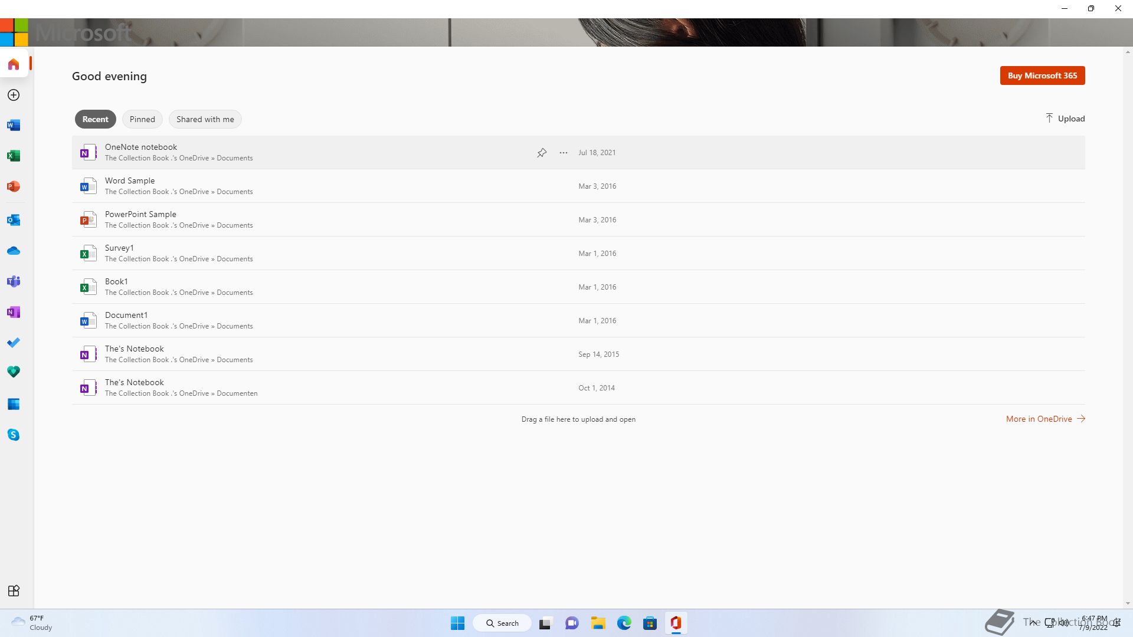This screenshot has width=1133, height=637.
Task: Open the Book1 workbook
Action: [578, 287]
